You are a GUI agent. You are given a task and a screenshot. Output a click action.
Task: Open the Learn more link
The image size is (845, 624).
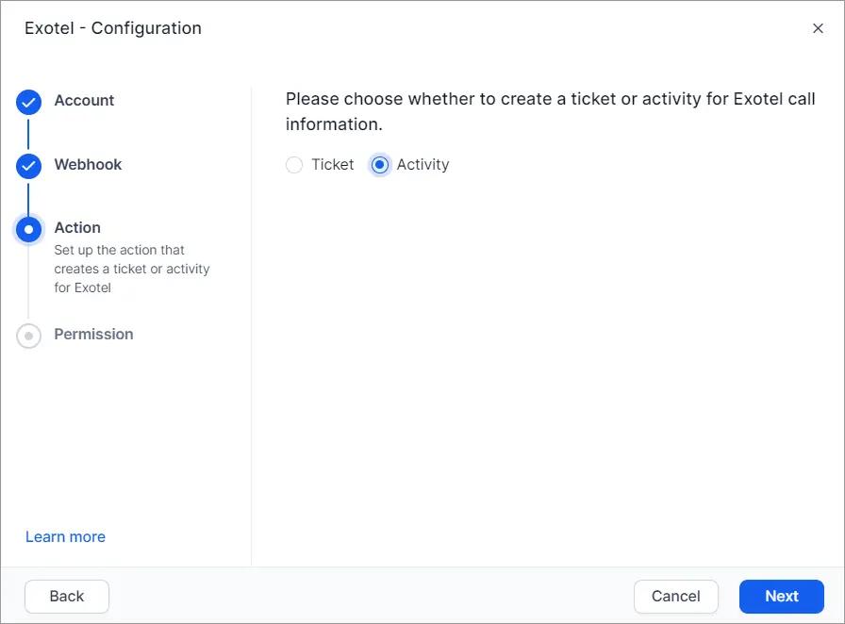[x=66, y=536]
